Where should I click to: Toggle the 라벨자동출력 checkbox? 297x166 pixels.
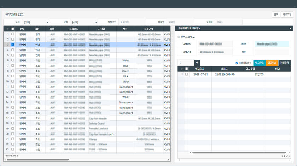[237, 63]
